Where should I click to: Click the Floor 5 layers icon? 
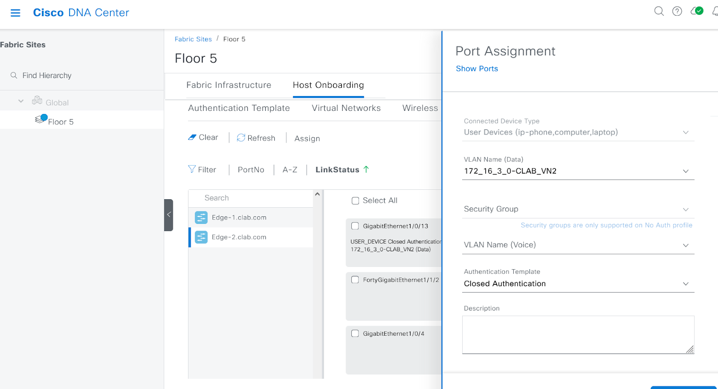click(41, 119)
